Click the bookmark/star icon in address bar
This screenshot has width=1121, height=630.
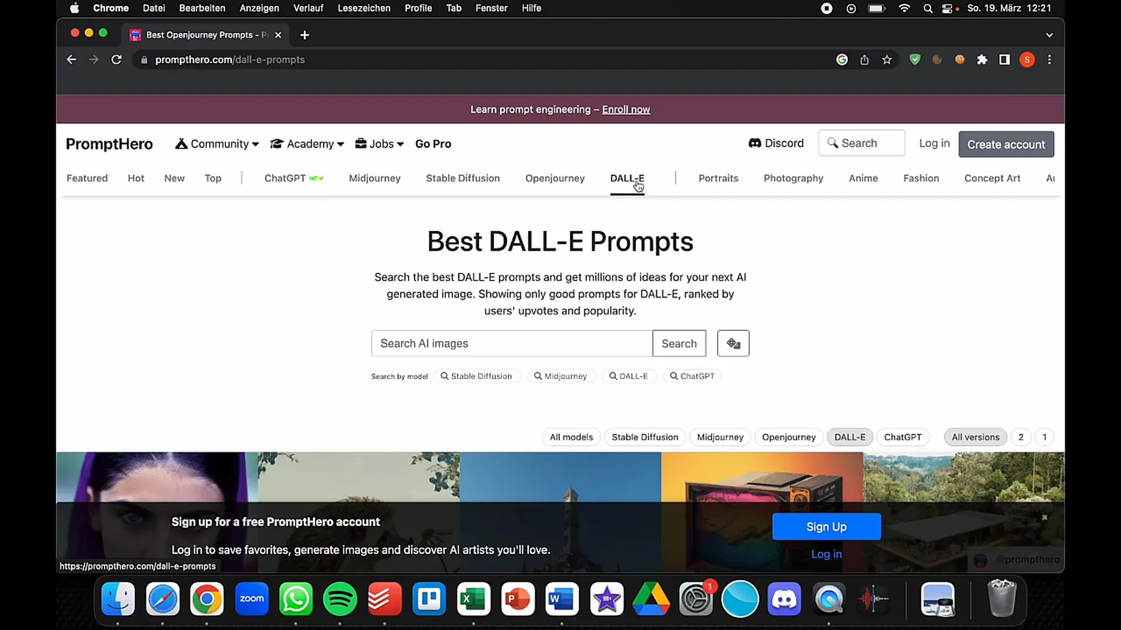[x=887, y=60]
